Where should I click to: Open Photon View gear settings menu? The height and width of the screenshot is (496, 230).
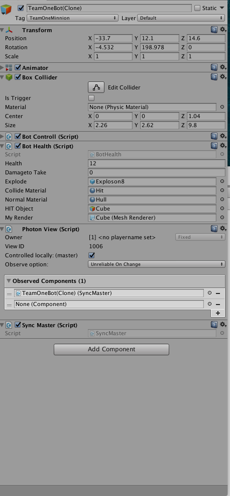tap(223, 228)
